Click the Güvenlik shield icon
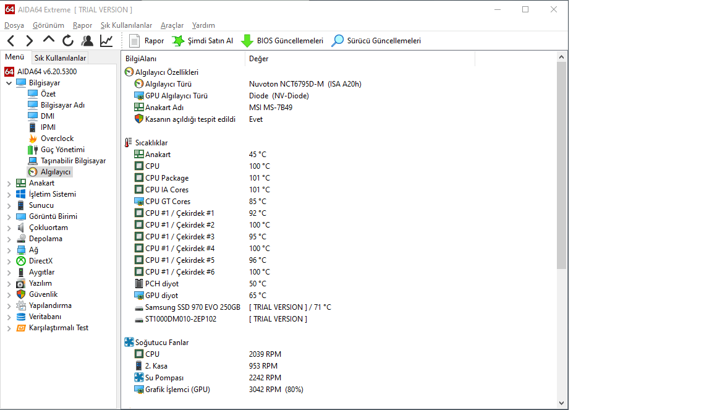712x410 pixels. (21, 294)
